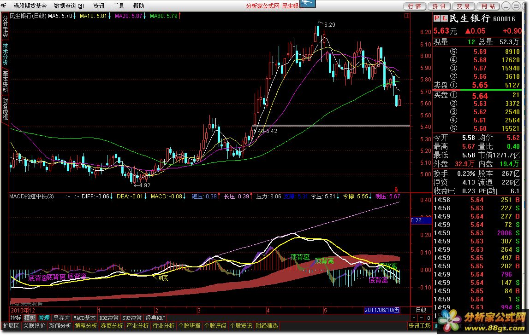Switch to the 分时走势 side tab
The image size is (530, 335).
tap(5, 26)
